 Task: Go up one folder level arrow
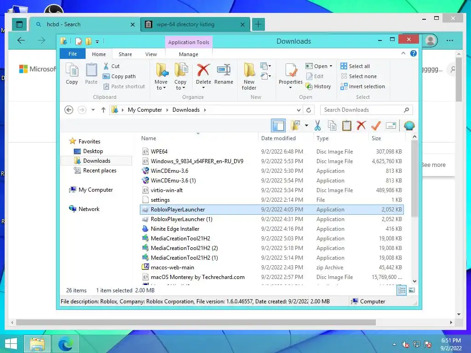click(103, 110)
